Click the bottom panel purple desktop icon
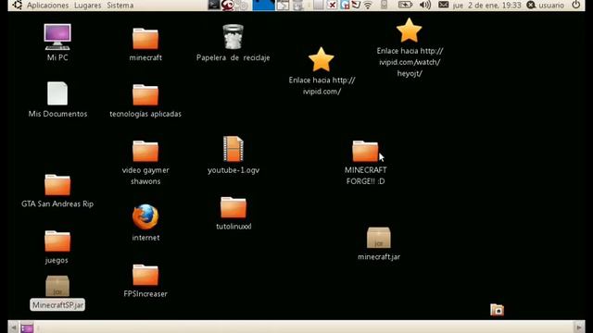The image size is (593, 333). pyautogui.click(x=27, y=327)
